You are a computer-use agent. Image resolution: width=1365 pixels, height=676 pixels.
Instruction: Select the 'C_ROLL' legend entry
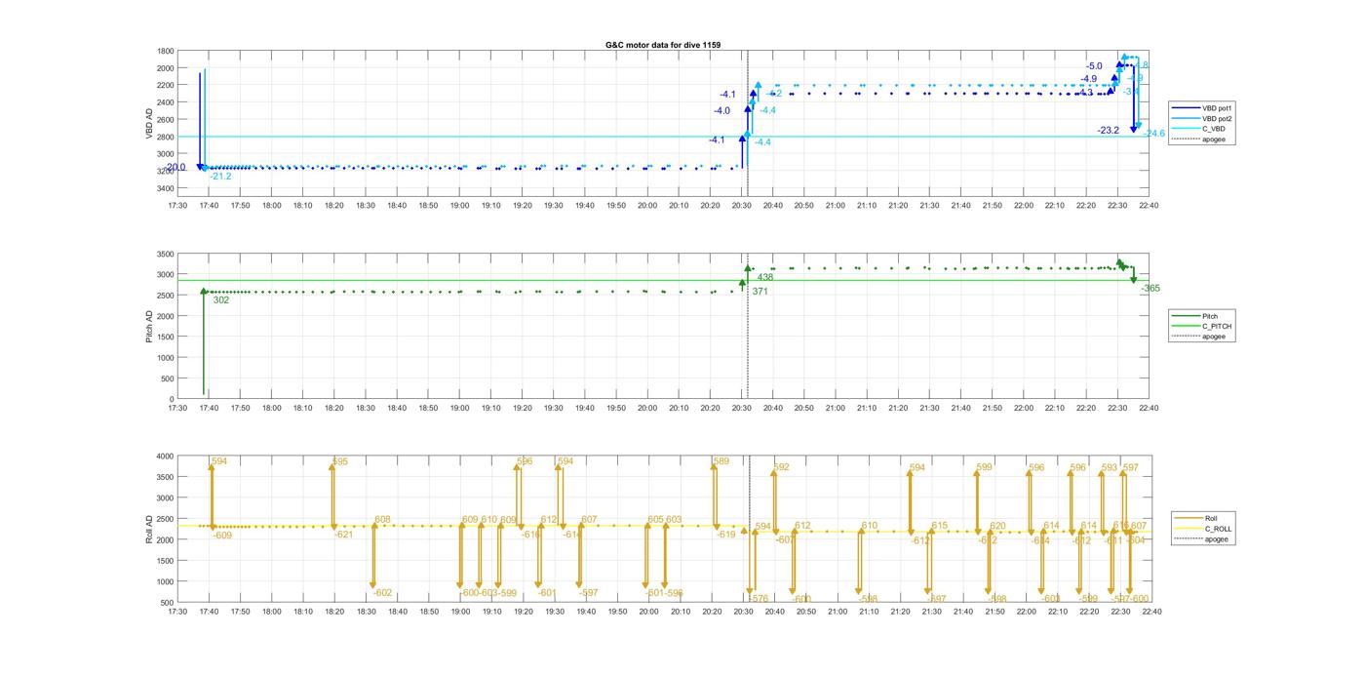(1218, 528)
